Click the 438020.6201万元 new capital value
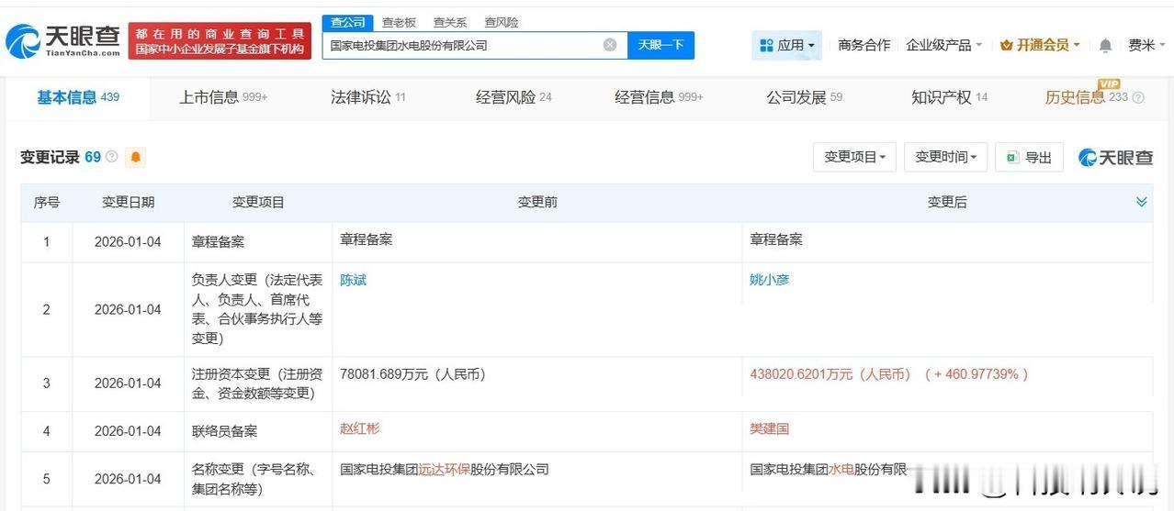 tap(830, 374)
